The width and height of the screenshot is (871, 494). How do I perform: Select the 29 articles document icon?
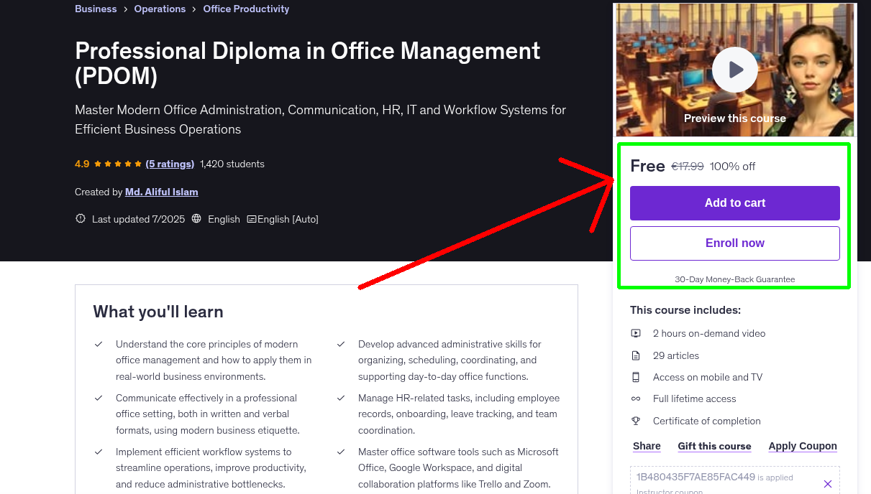(636, 355)
